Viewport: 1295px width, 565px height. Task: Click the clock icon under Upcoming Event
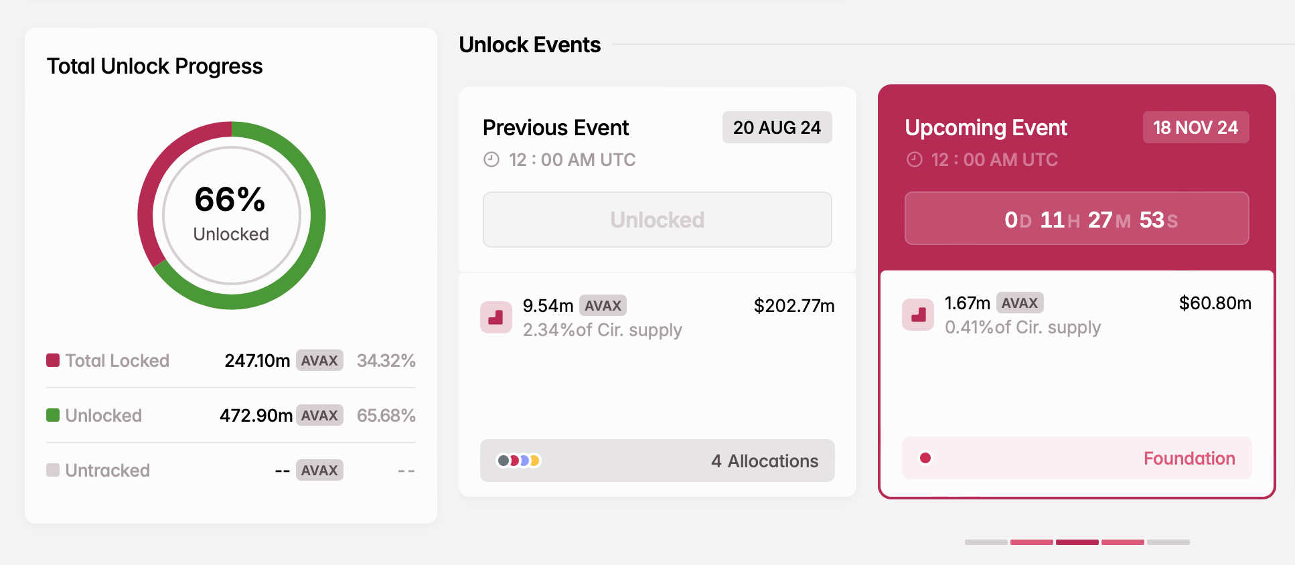(914, 159)
